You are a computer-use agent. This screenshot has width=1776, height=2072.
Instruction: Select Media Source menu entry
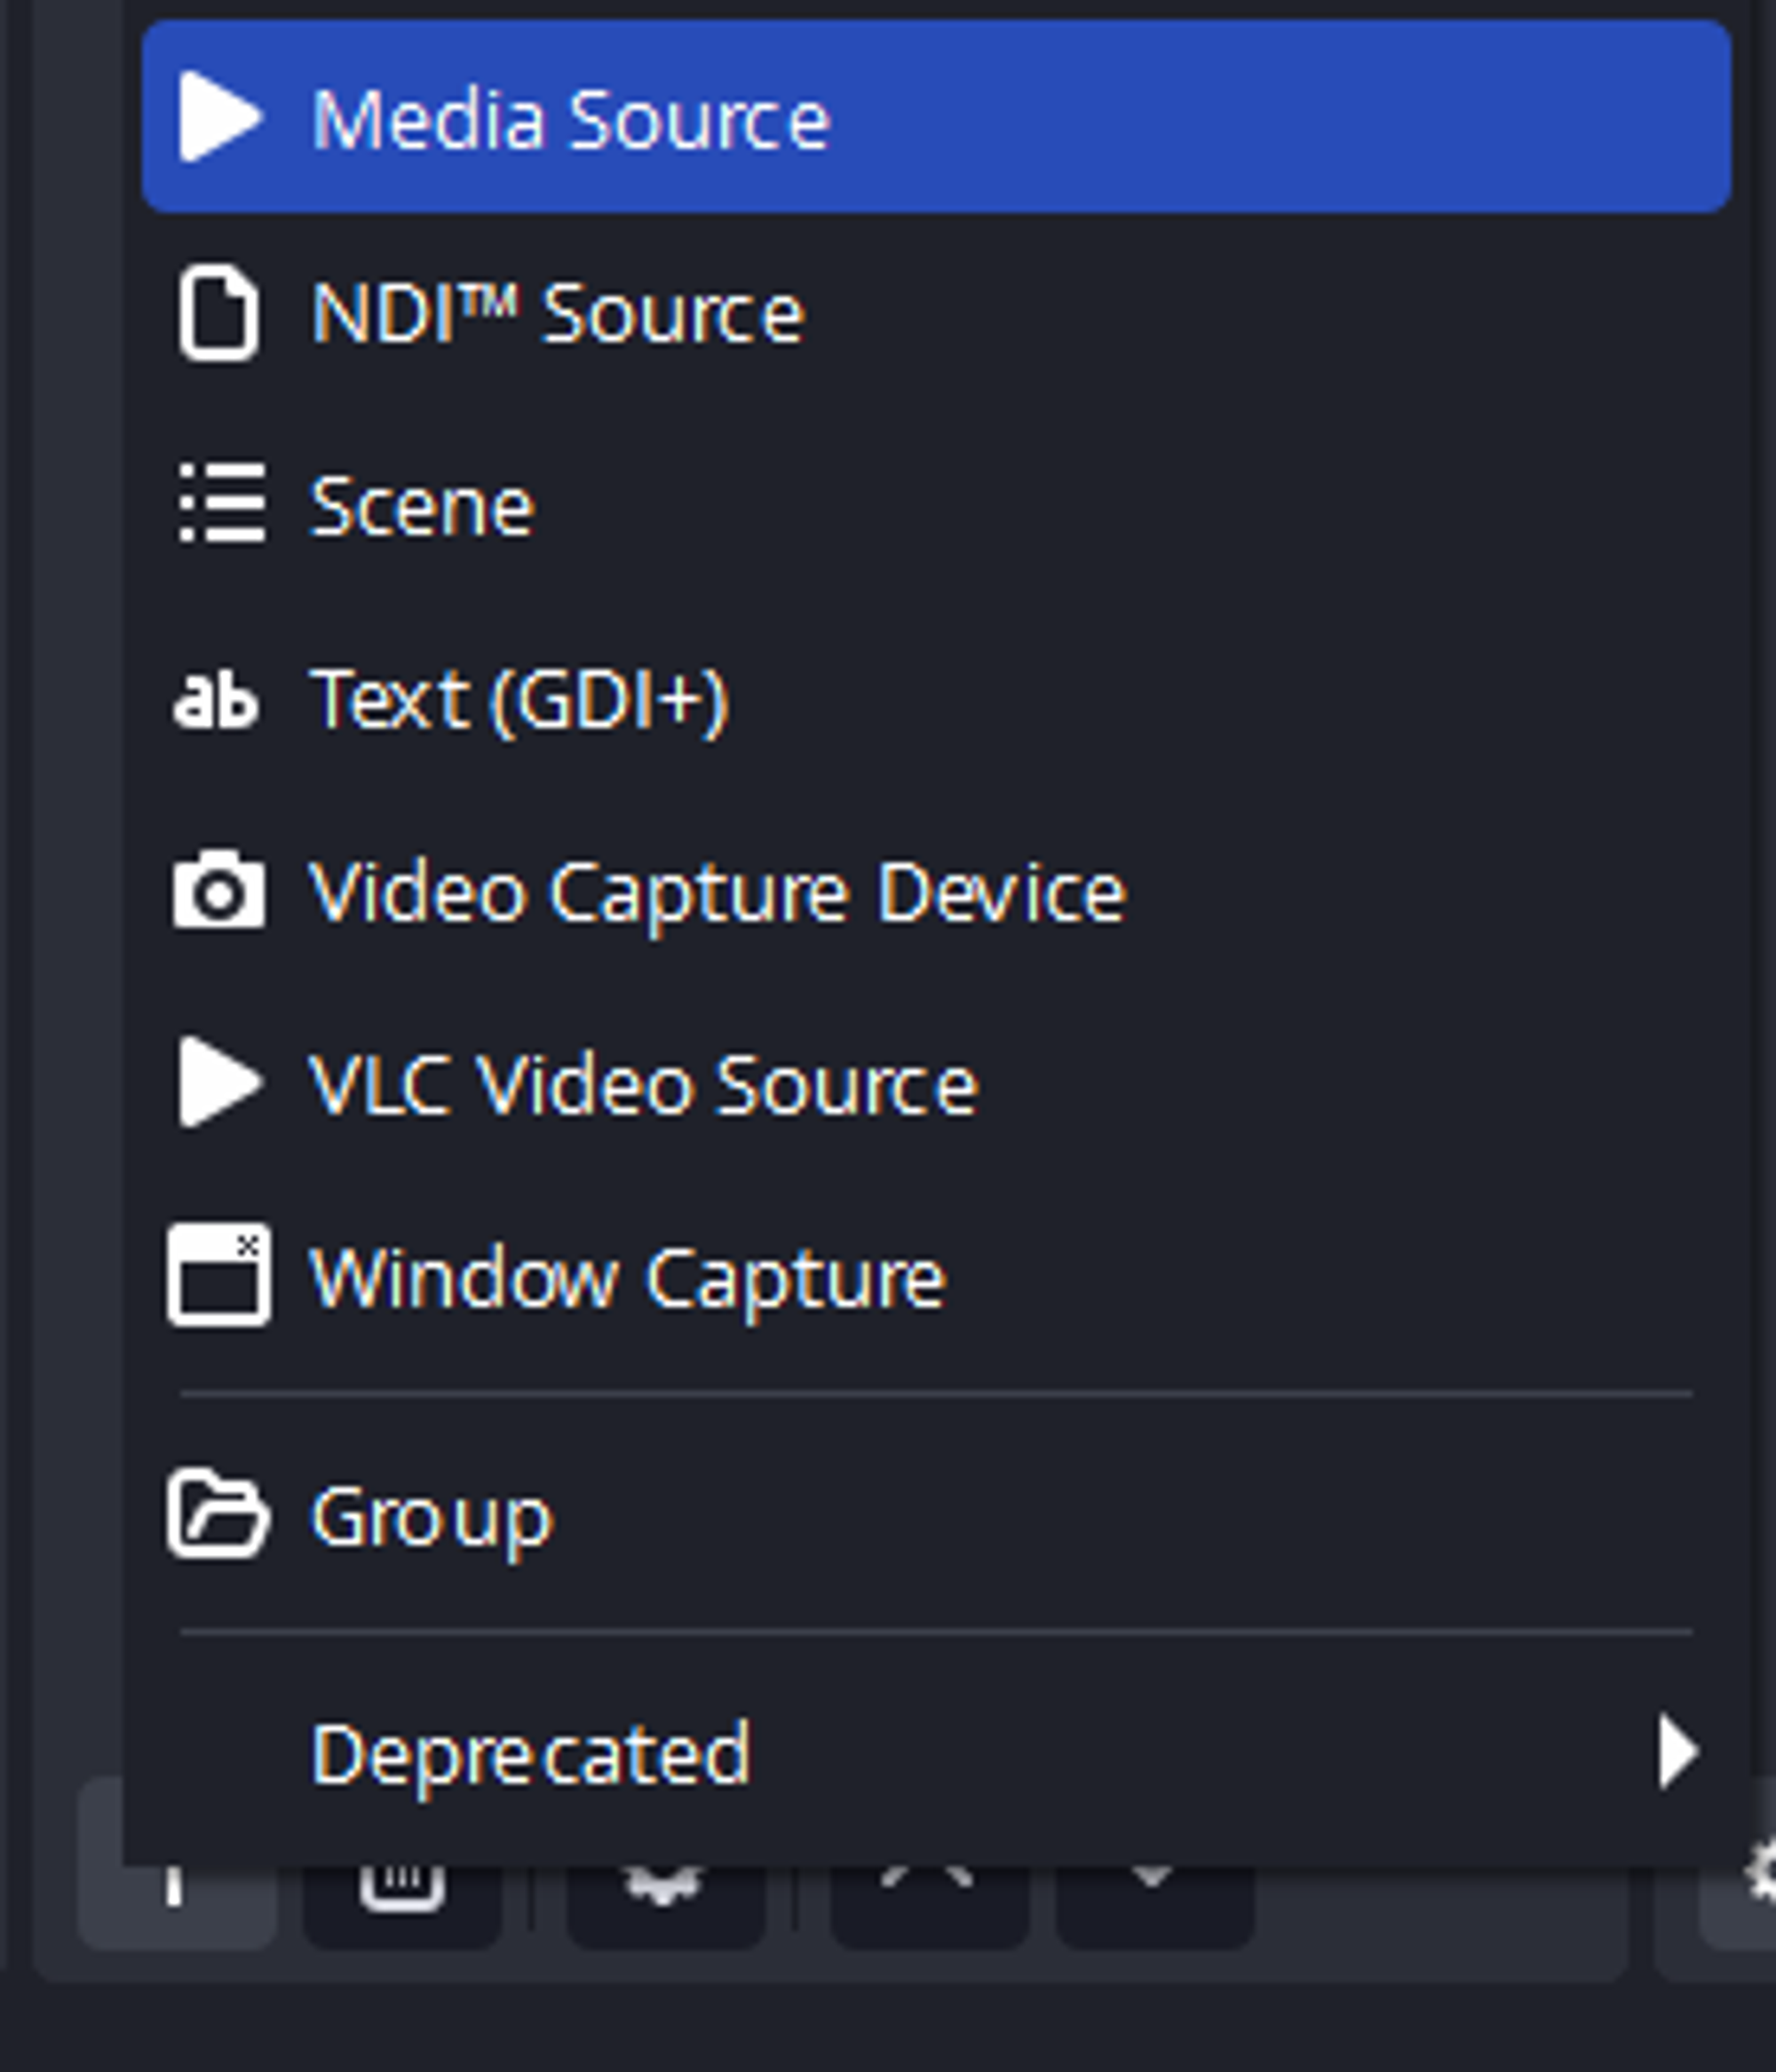click(x=936, y=116)
